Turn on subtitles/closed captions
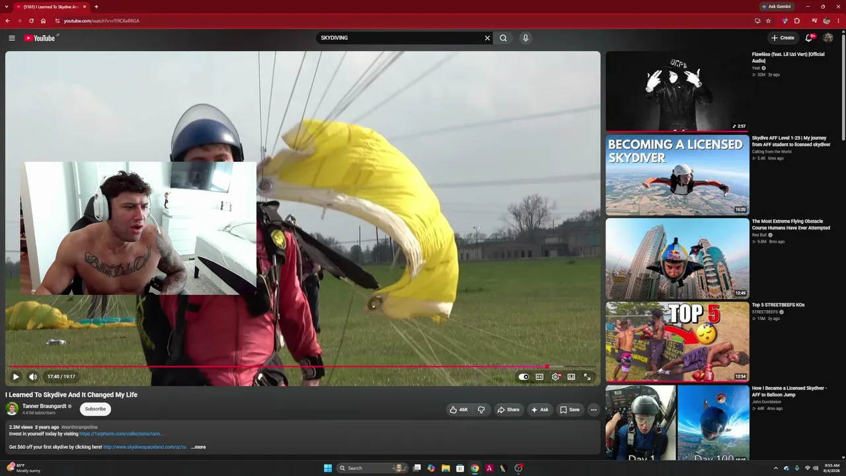The width and height of the screenshot is (846, 476). point(539,377)
